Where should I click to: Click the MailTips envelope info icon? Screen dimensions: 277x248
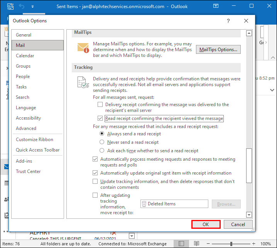tap(83, 48)
